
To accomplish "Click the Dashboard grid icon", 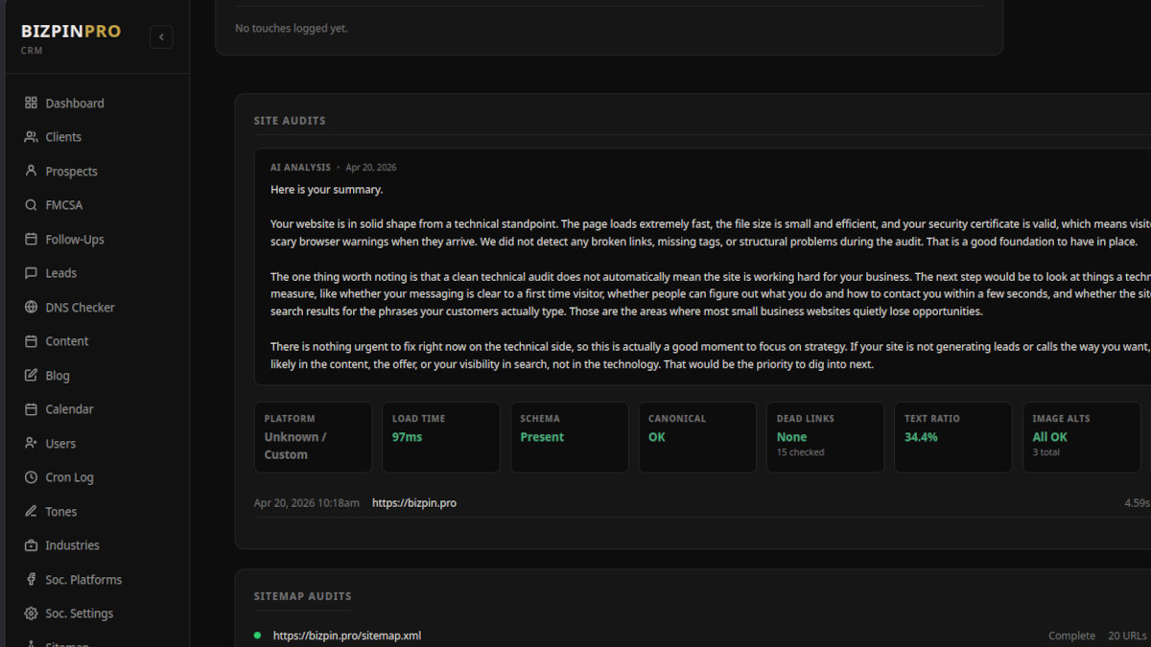I will tap(31, 104).
